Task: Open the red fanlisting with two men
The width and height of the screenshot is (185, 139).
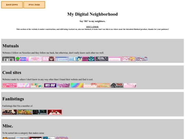Action: [x=54, y=112]
